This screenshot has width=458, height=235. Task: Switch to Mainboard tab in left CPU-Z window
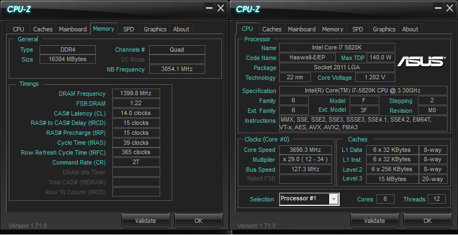73,29
